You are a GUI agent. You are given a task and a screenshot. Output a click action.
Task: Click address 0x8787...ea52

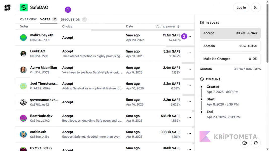[40, 105]
